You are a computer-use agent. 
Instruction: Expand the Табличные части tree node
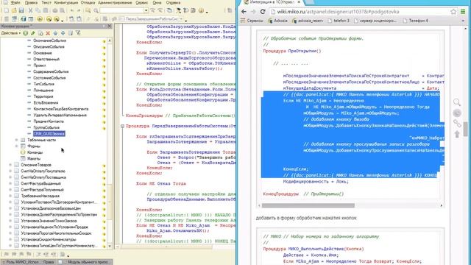(x=16, y=140)
